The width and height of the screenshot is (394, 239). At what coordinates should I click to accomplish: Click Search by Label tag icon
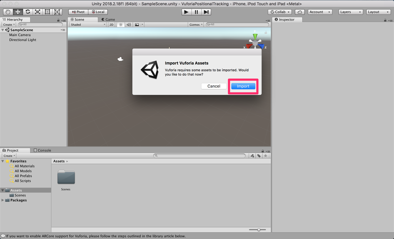point(259,156)
